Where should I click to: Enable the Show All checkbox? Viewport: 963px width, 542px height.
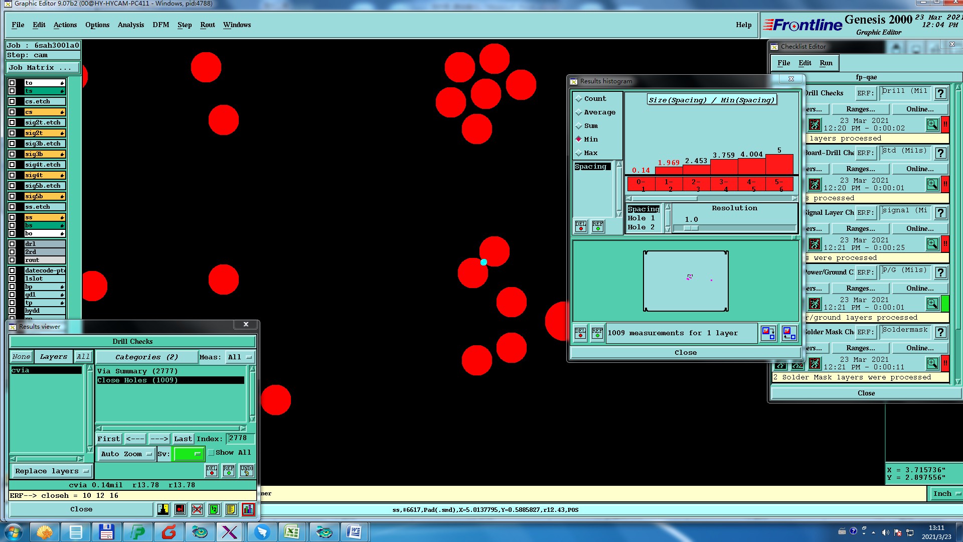[211, 453]
